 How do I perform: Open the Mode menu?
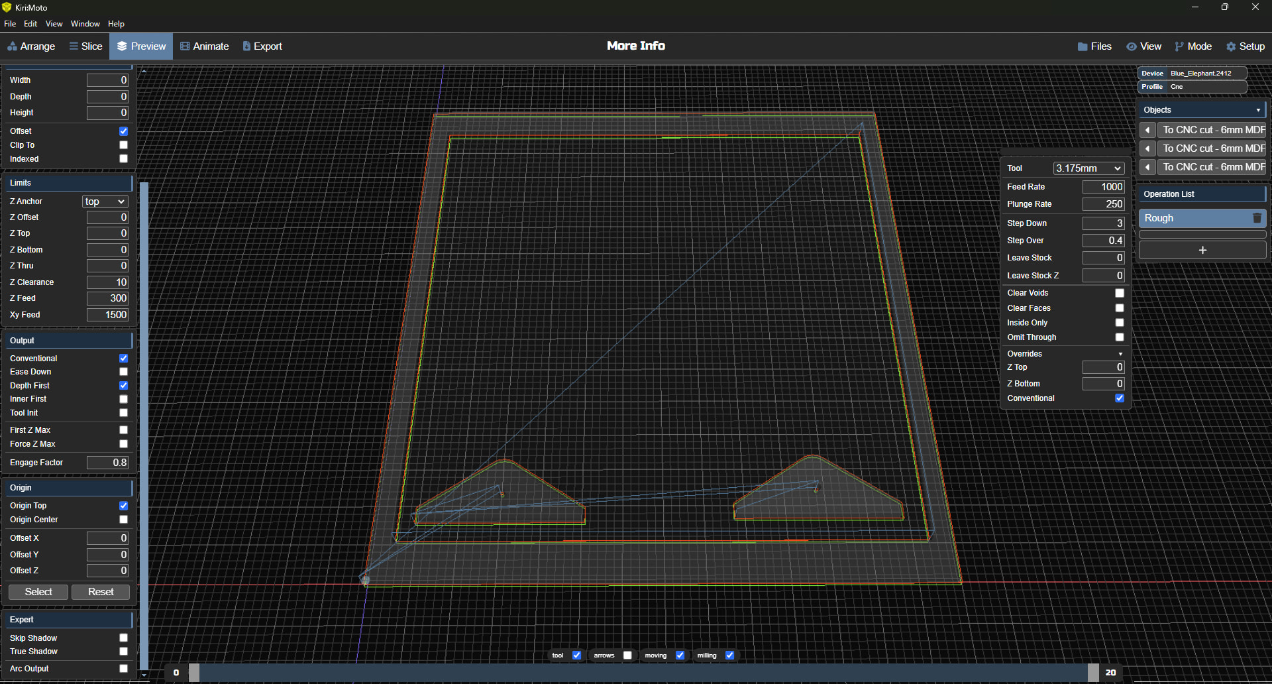pyautogui.click(x=1192, y=46)
